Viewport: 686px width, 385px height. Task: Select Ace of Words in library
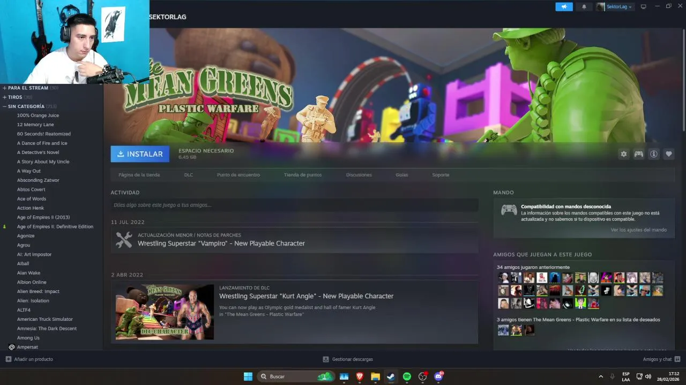(x=32, y=199)
